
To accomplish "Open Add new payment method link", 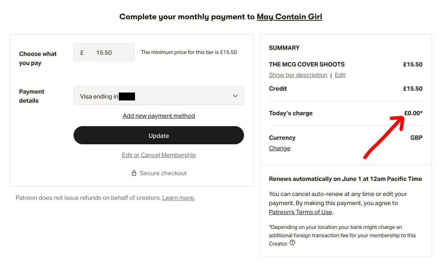I will point(159,116).
